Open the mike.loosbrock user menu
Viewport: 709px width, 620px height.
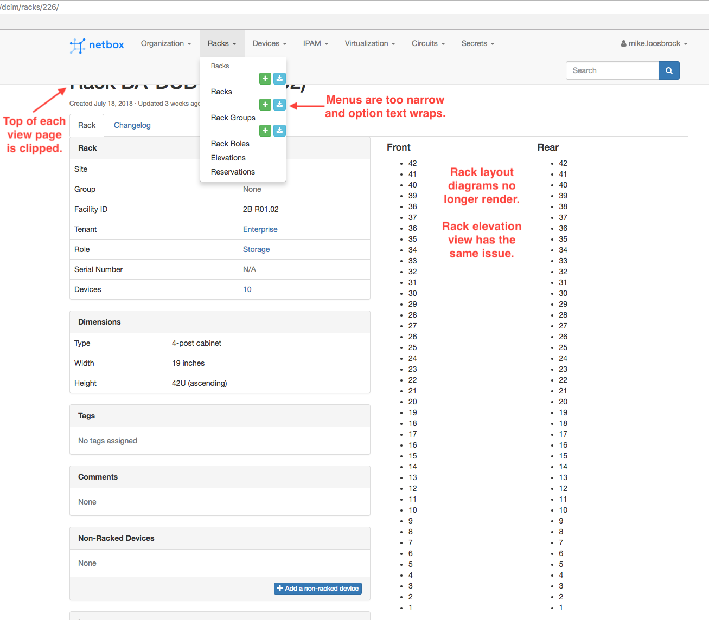(x=654, y=43)
